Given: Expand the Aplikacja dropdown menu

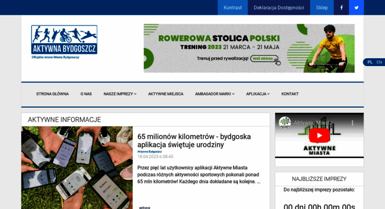Looking at the screenshot, I should tap(258, 94).
